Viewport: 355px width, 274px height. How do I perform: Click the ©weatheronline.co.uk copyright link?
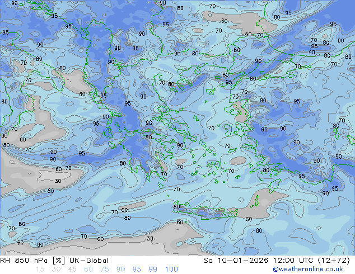coord(308,269)
